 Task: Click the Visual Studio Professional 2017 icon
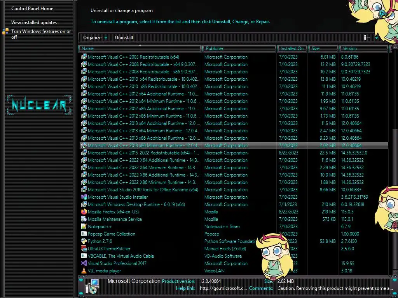pos(84,263)
